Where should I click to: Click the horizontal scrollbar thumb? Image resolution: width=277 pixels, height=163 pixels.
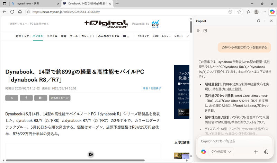pyautogui.click(x=75, y=160)
